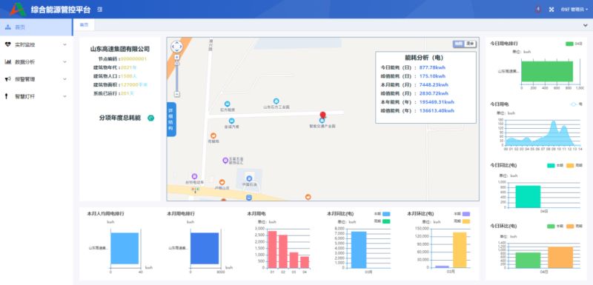Click the green refresh icon beside 分项年度总耗能

pyautogui.click(x=151, y=118)
